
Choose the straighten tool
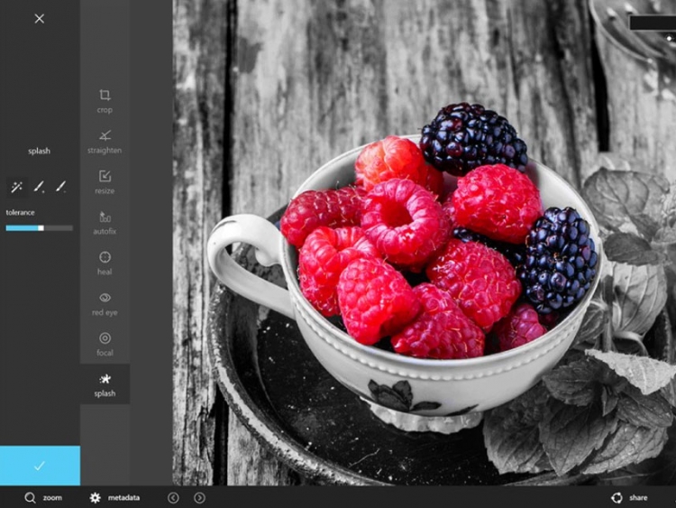pyautogui.click(x=105, y=141)
